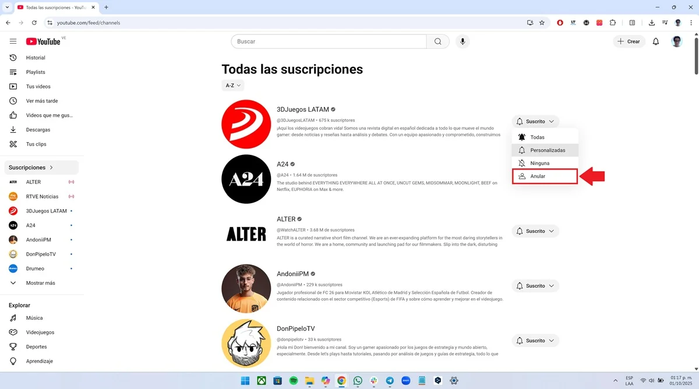
Task: Open Suscrito dropdown for AndoniiPM
Action: point(535,286)
